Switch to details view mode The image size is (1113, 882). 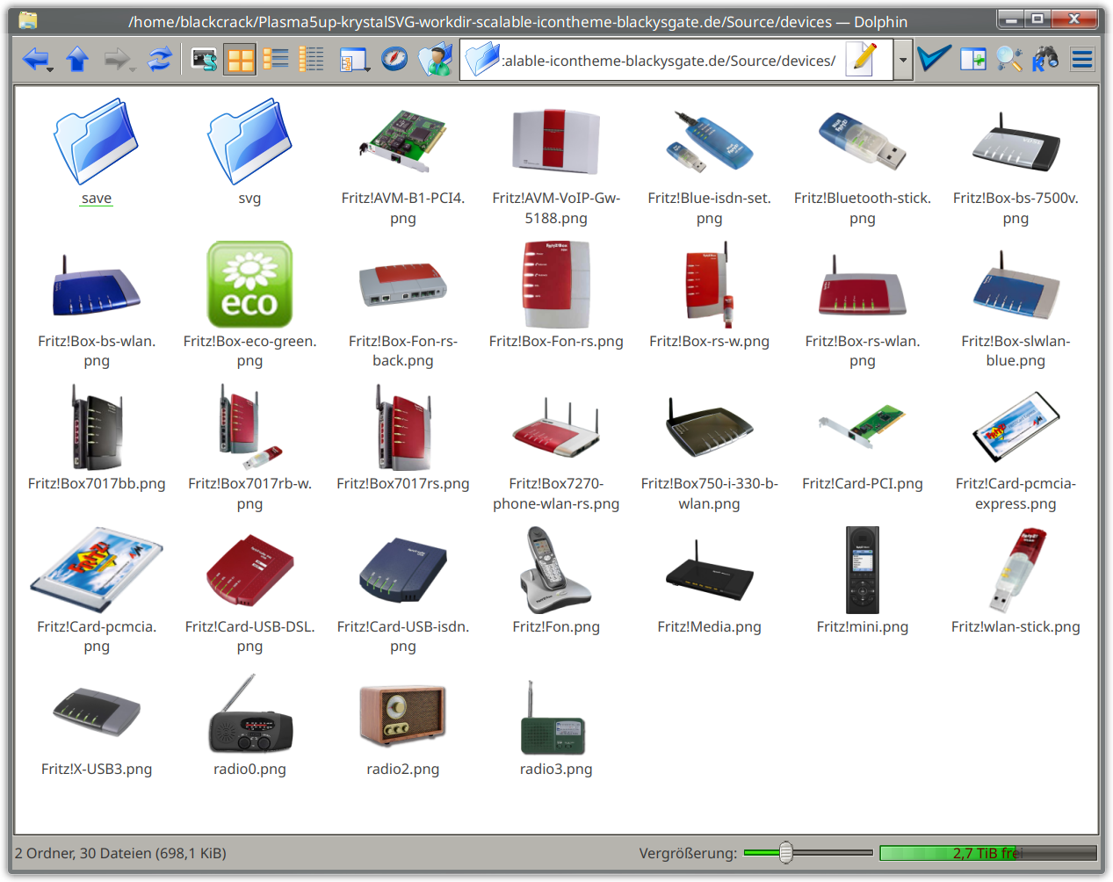(x=311, y=60)
